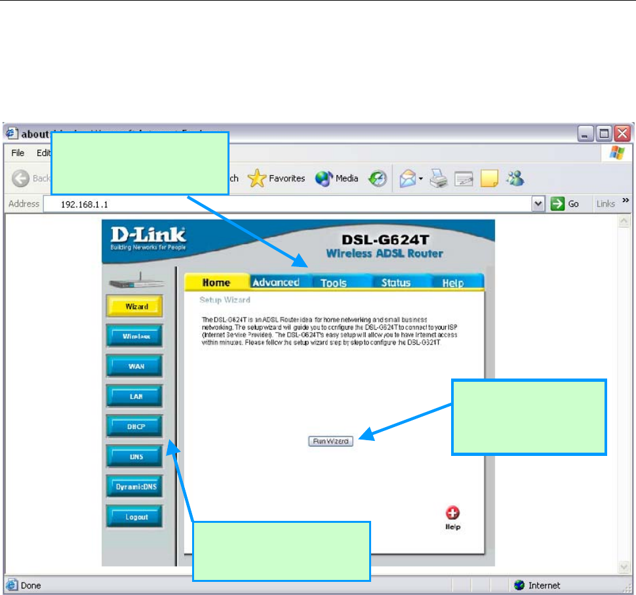636x595 pixels.
Task: Click the yellow note icon
Action: (x=489, y=178)
